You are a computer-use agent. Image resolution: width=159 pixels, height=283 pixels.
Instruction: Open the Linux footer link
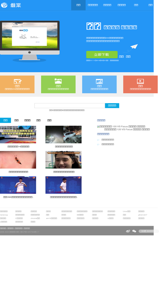tap(126, 211)
